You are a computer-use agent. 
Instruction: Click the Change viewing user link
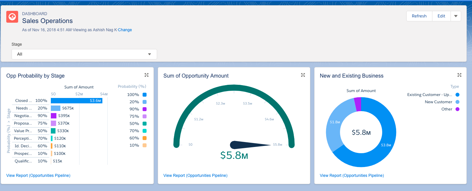pyautogui.click(x=125, y=30)
